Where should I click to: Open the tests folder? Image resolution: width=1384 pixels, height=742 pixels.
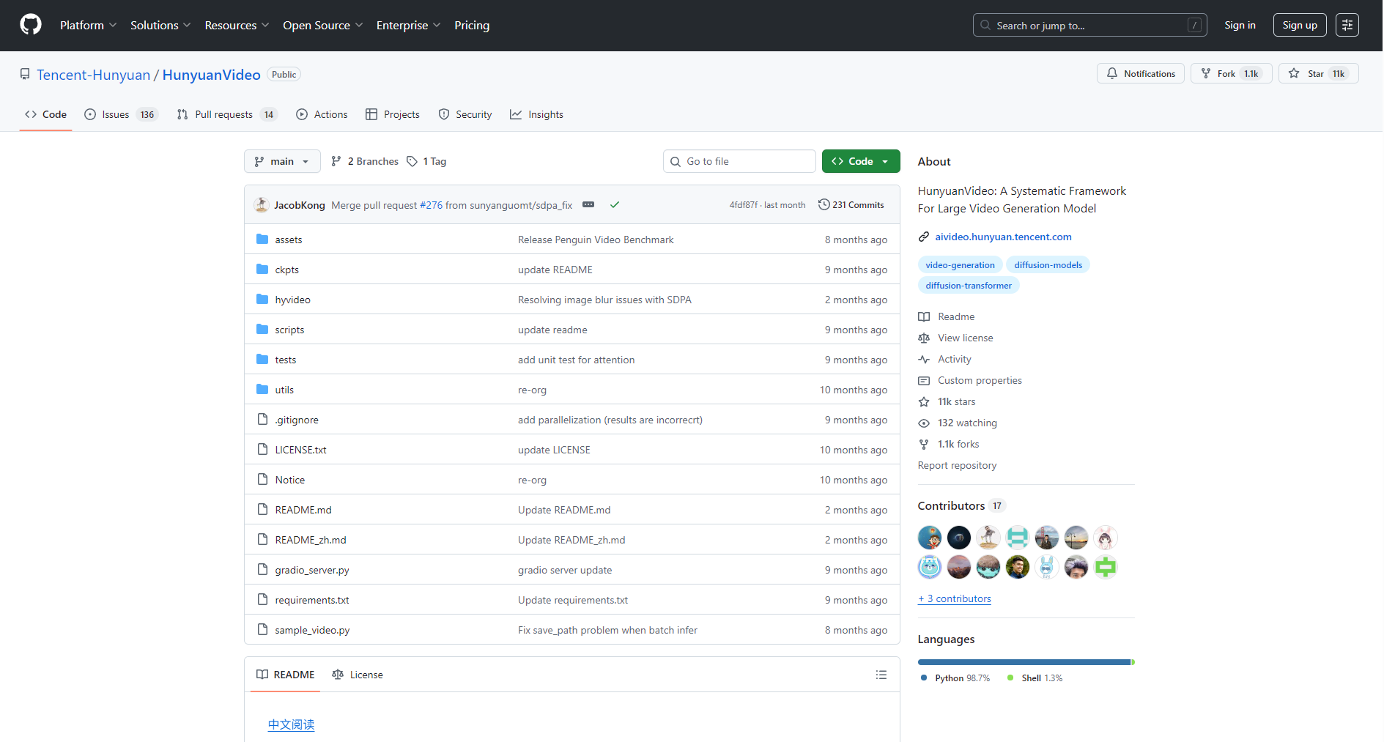(286, 360)
